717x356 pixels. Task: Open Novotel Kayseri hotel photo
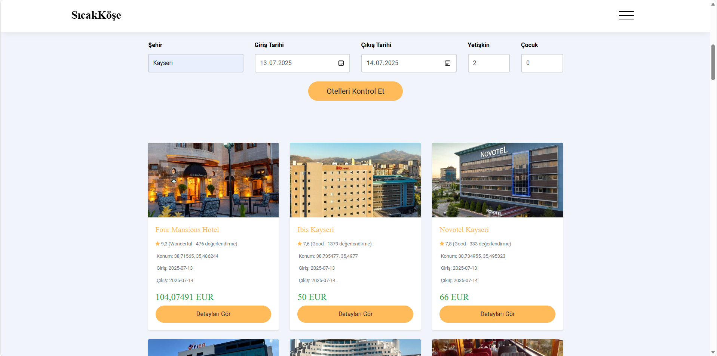tap(497, 180)
